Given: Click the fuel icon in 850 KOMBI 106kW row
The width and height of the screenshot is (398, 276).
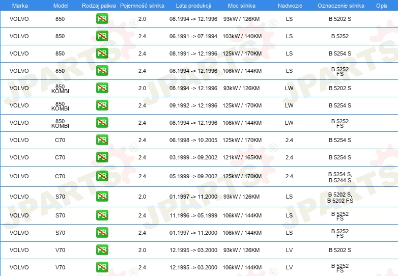Looking at the screenshot, I should click(102, 122).
